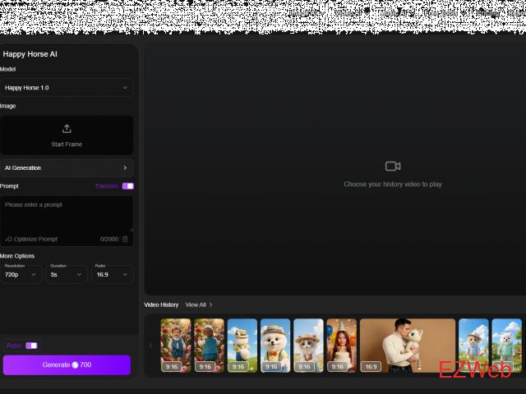Click the Optimize Prompt wand icon
This screenshot has width=526, height=394.
point(8,239)
